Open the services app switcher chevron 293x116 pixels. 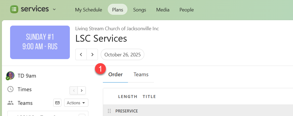(54, 9)
